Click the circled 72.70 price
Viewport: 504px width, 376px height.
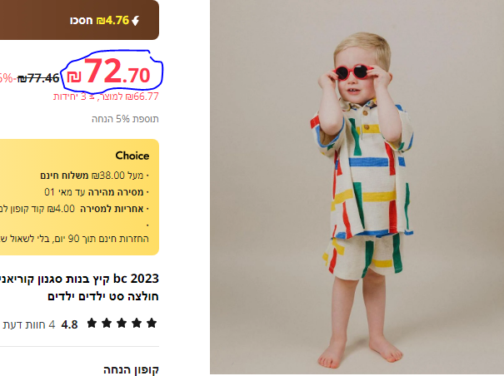click(108, 72)
